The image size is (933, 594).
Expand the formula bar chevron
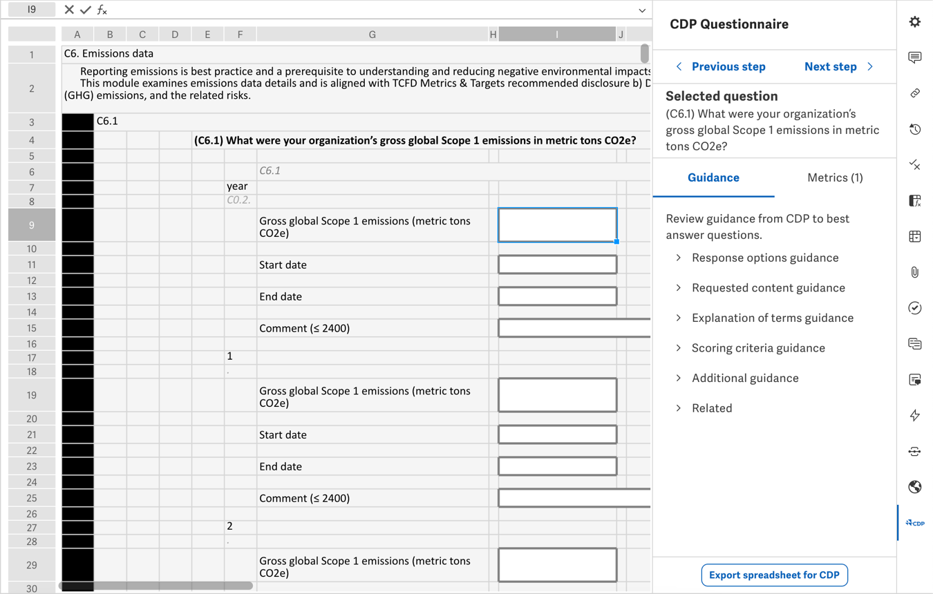tap(642, 10)
